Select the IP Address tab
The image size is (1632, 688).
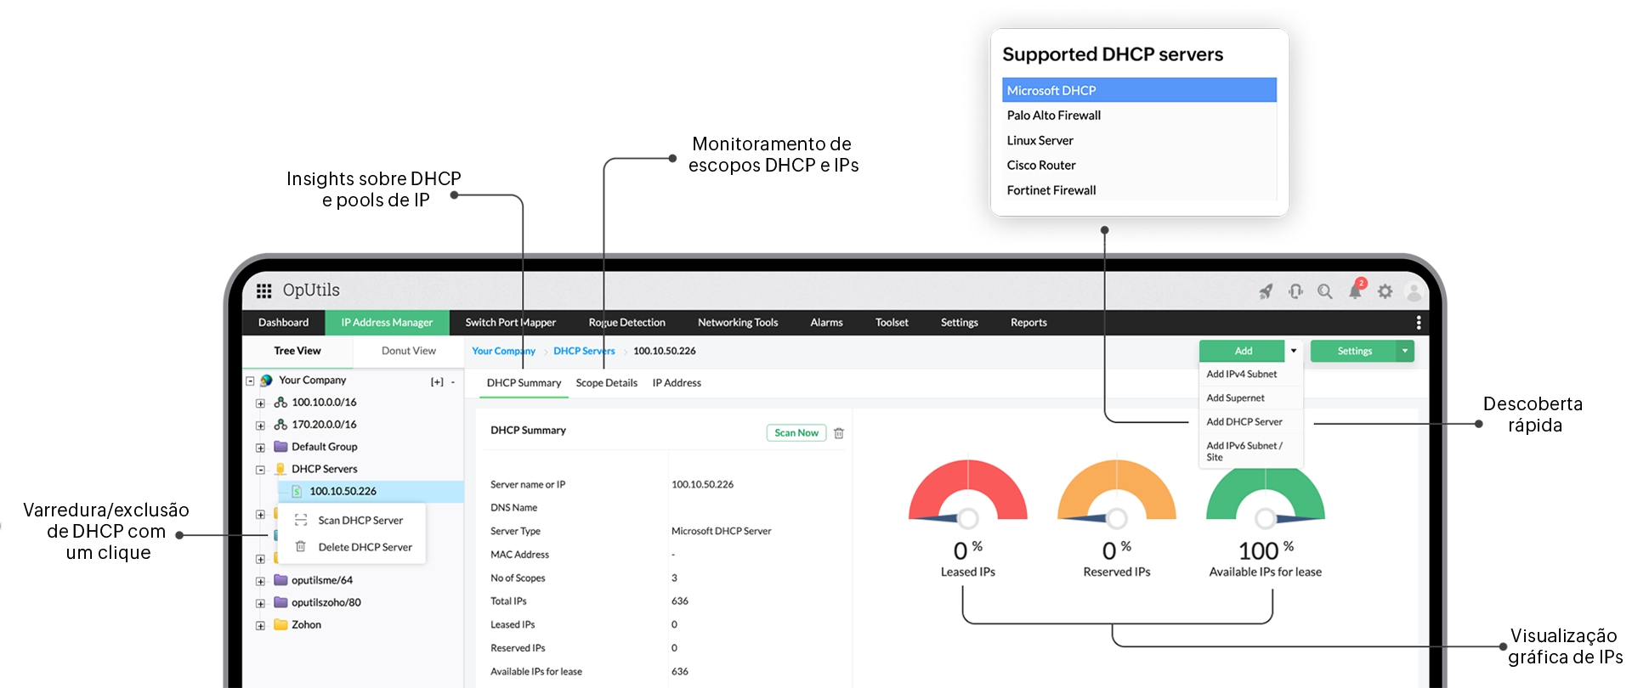click(677, 383)
